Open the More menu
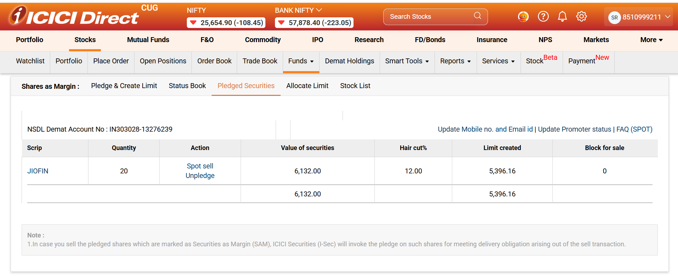Image resolution: width=678 pixels, height=276 pixels. [651, 40]
